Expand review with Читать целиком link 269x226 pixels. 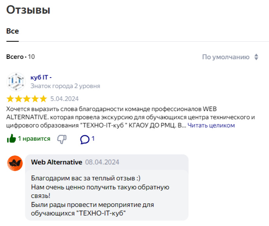(x=211, y=125)
